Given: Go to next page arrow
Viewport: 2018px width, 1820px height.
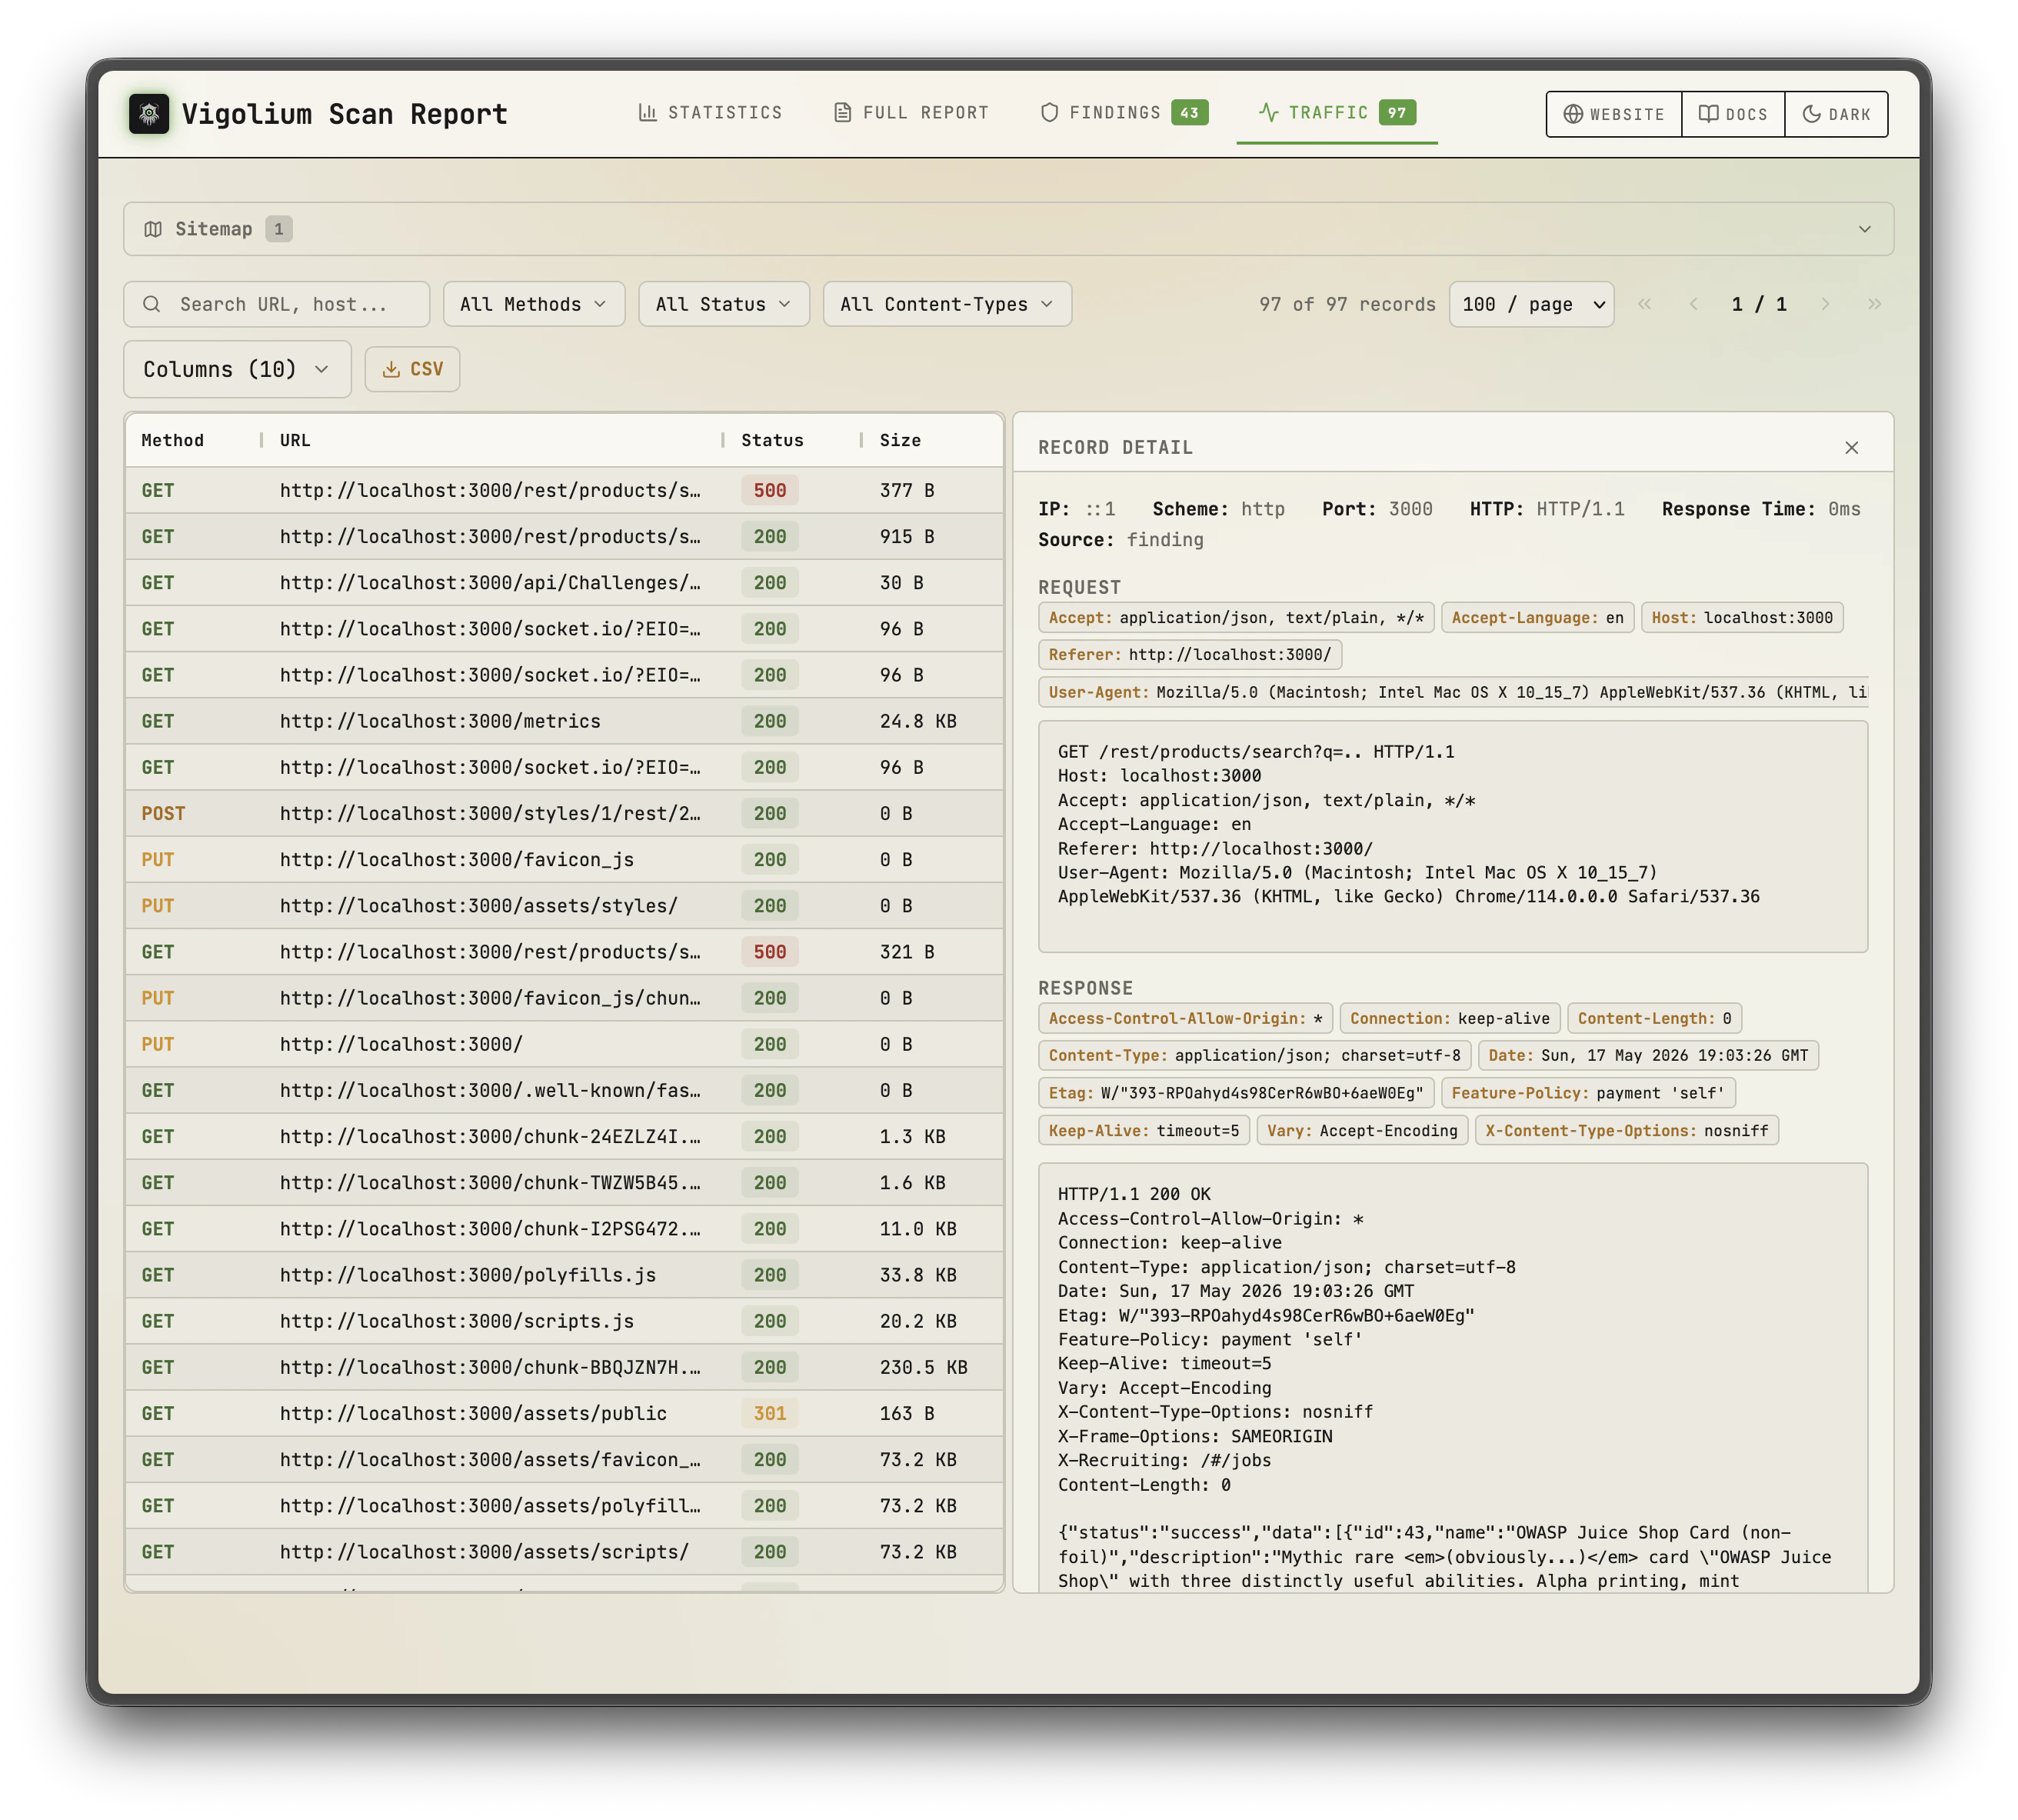Looking at the screenshot, I should 1825,304.
